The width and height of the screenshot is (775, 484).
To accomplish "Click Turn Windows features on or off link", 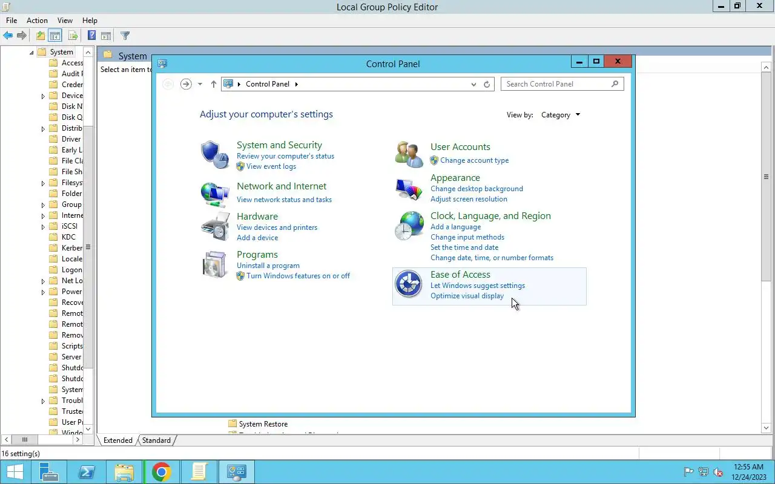I will pos(298,276).
